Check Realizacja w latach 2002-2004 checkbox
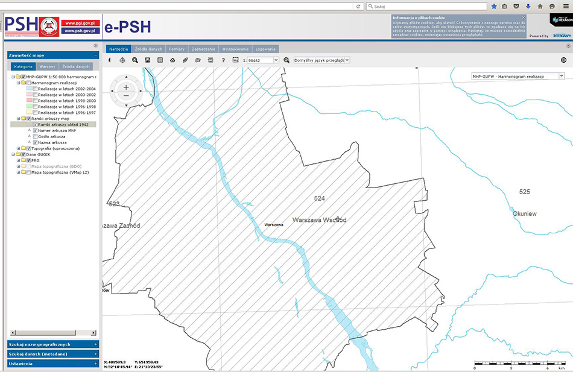The image size is (573, 372). tap(36, 89)
